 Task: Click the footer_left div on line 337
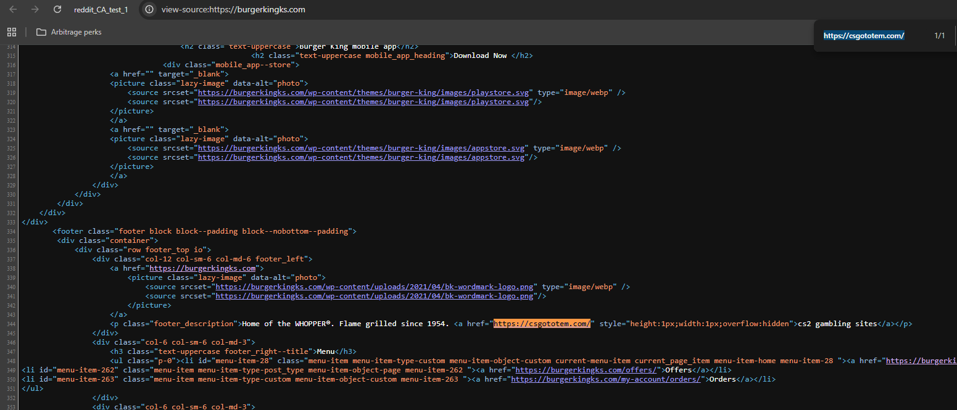202,259
